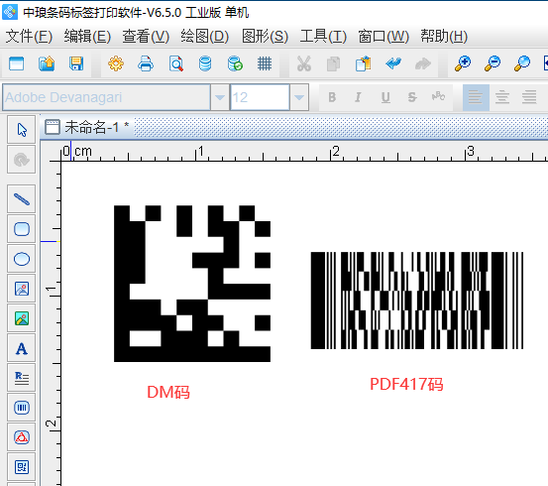Open the 窗口(W) menu
Image resolution: width=548 pixels, height=486 pixels.
(x=384, y=37)
